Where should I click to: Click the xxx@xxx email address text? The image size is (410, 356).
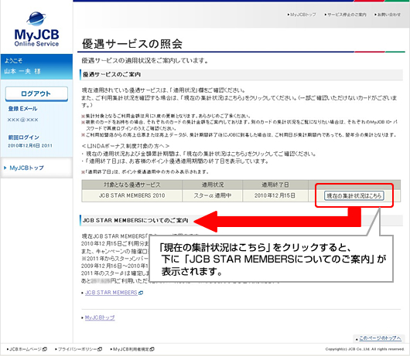22,120
